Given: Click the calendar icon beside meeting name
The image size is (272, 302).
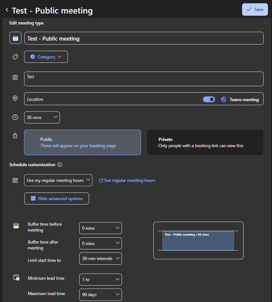Looking at the screenshot, I should [15, 38].
